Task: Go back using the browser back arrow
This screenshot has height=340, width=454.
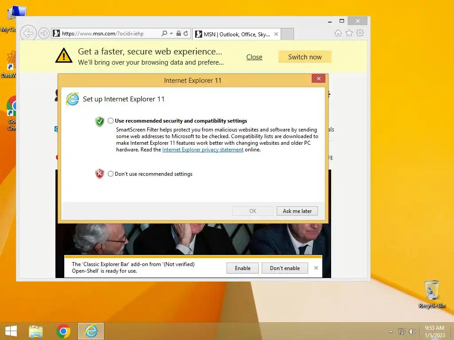Action: [x=28, y=33]
